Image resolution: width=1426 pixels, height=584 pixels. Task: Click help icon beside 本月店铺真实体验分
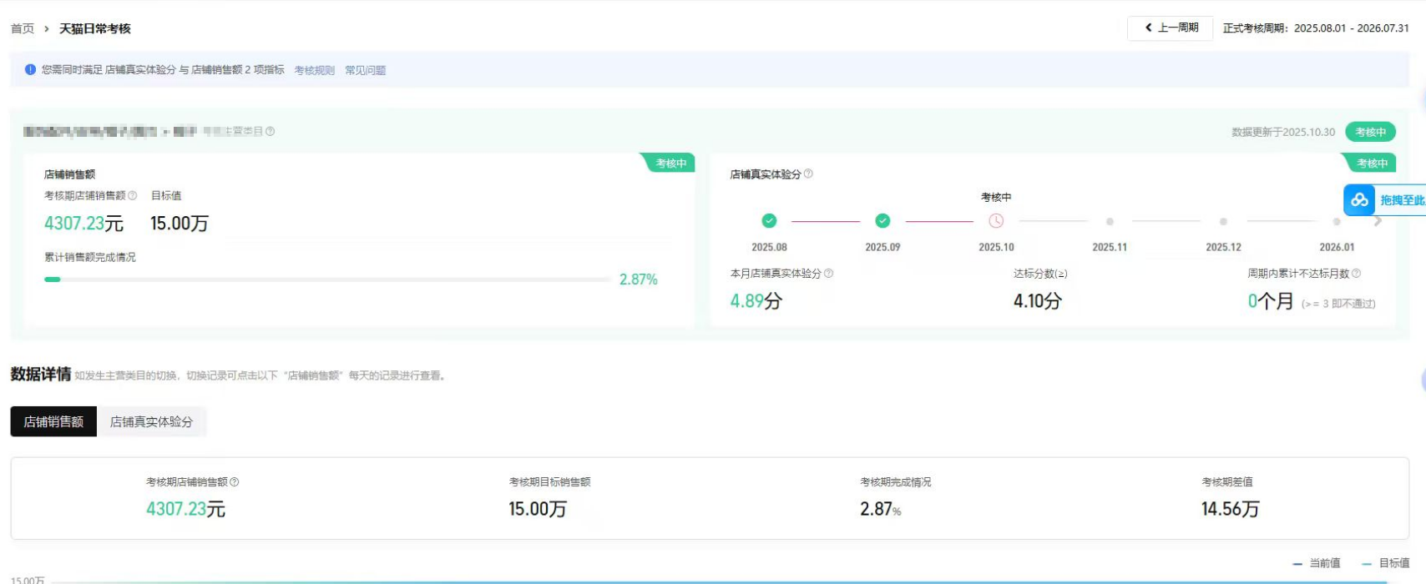(x=828, y=274)
